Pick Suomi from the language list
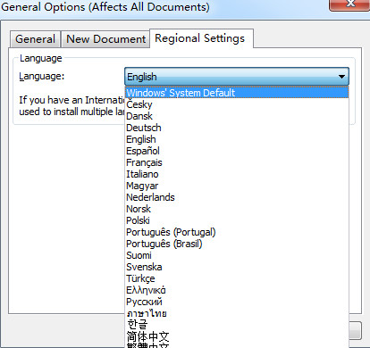370x348 pixels. (x=237, y=255)
